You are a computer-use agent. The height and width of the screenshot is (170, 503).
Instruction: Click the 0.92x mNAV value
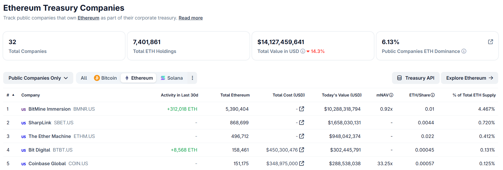click(x=386, y=109)
